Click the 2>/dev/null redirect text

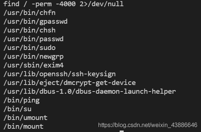click(x=101, y=4)
